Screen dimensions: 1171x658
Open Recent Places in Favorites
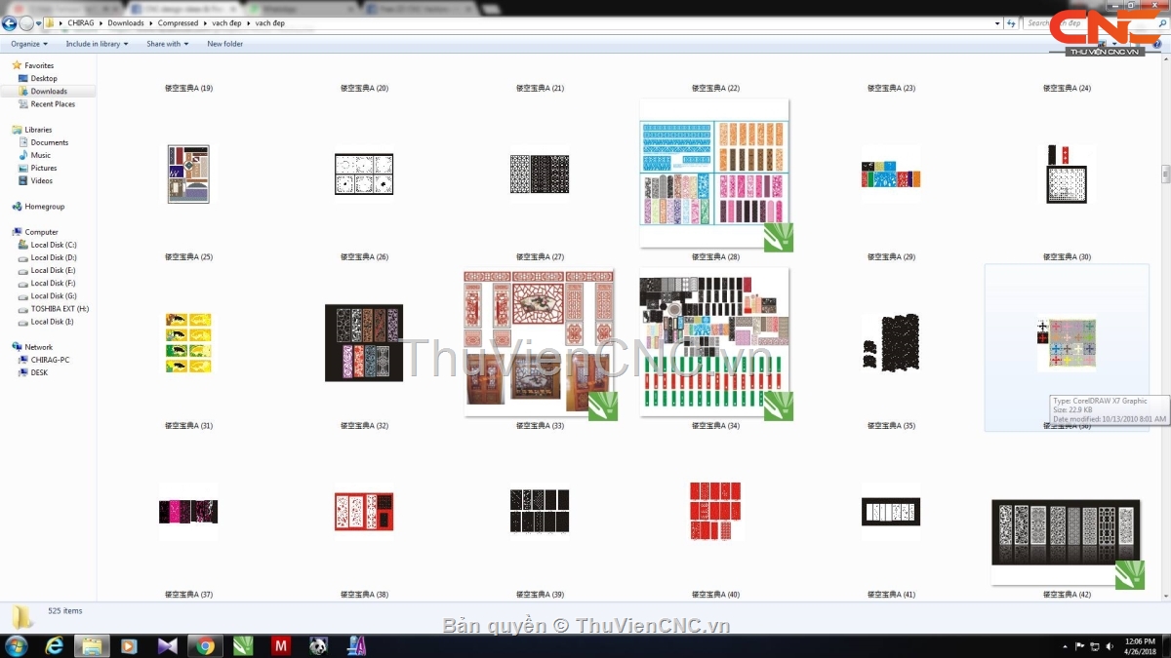tap(46, 103)
